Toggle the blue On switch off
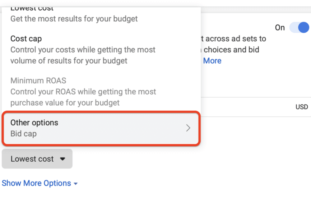 [x=299, y=28]
